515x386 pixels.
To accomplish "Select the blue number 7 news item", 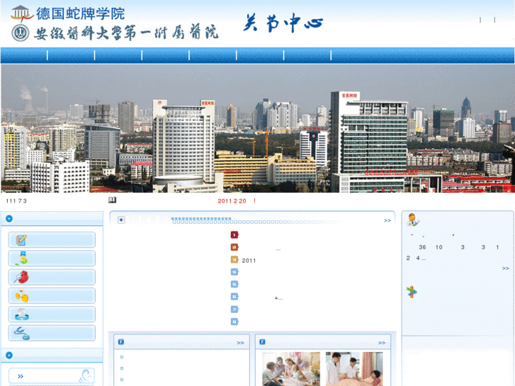I will tap(234, 309).
